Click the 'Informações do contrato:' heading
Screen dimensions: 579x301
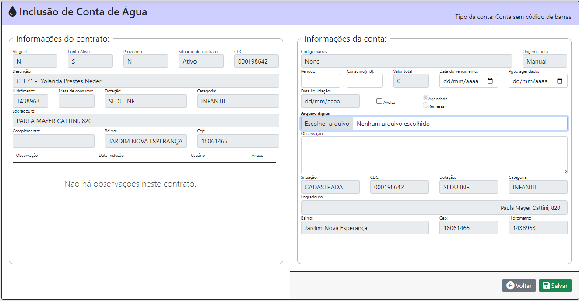[x=63, y=39]
